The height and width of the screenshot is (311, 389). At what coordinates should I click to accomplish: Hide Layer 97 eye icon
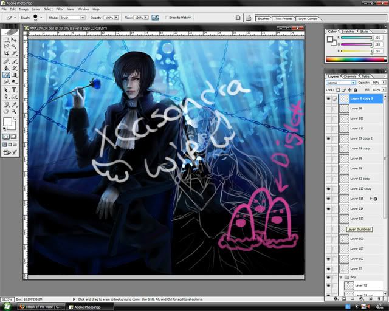(328, 268)
